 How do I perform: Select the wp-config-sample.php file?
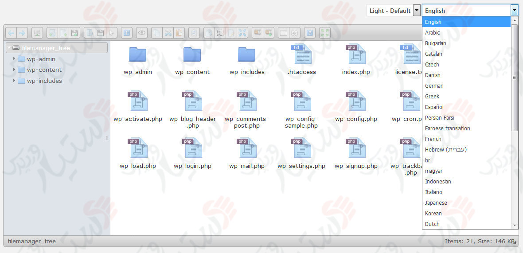[301, 110]
